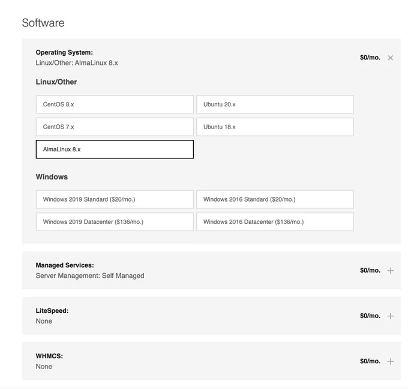Screen dimensions: 408x389
Task: Choose Ubuntu 18.x option
Action: [x=275, y=127]
